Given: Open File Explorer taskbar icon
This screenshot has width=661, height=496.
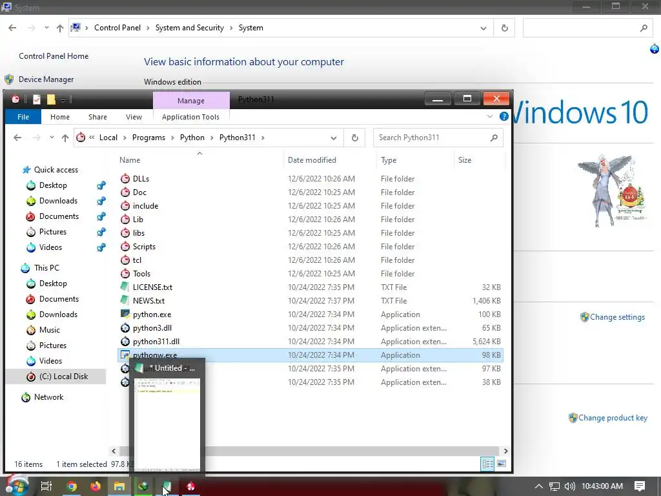Looking at the screenshot, I should pyautogui.click(x=119, y=486).
